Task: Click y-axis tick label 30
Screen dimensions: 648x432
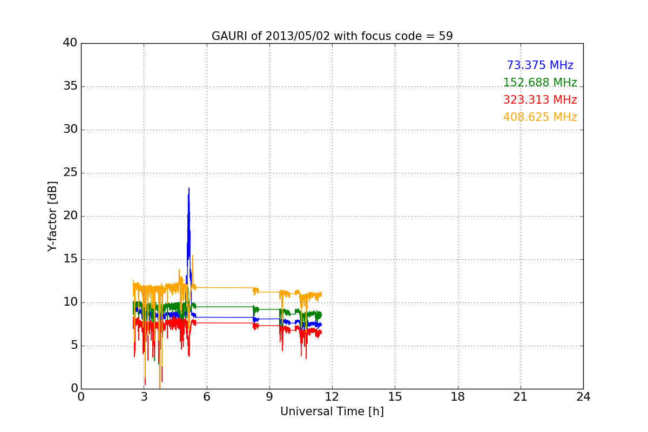Action: click(70, 130)
